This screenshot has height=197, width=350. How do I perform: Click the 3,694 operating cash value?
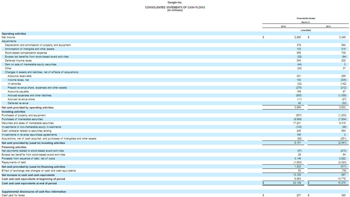click(x=297, y=107)
